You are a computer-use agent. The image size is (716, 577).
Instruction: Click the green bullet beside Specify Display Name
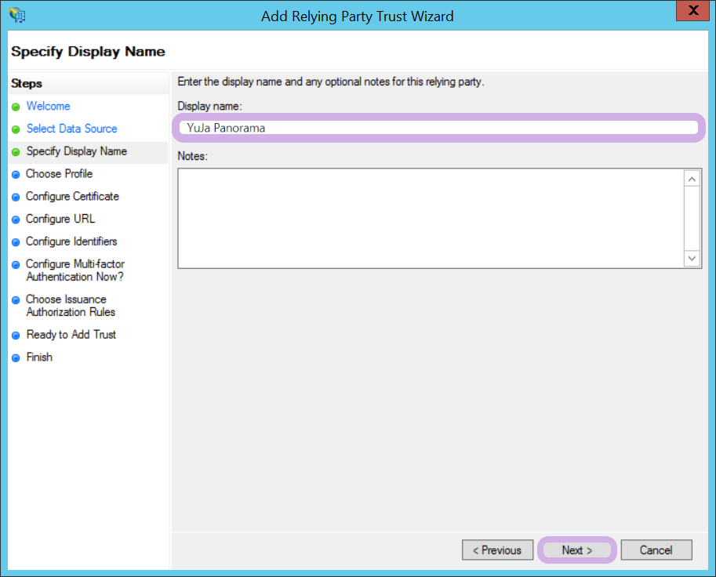(x=16, y=152)
